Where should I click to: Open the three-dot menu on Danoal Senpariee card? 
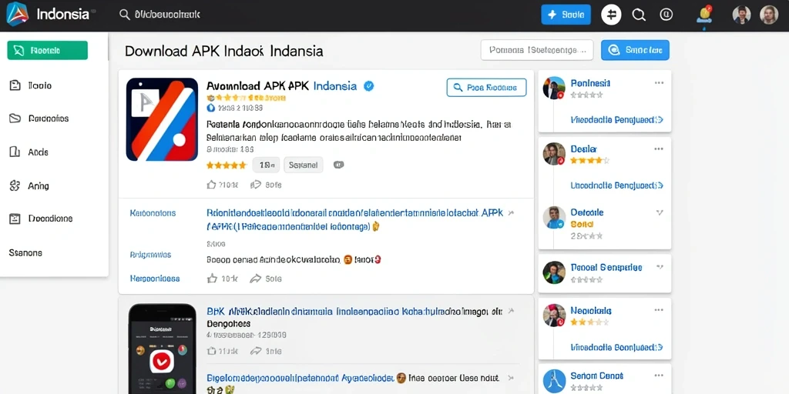659,268
